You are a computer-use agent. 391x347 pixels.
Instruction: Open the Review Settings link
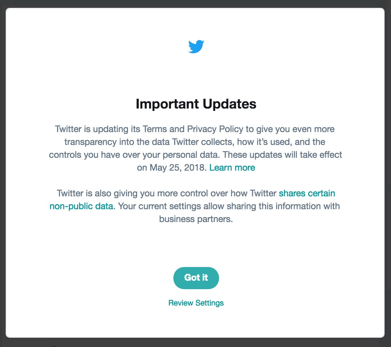coord(196,303)
